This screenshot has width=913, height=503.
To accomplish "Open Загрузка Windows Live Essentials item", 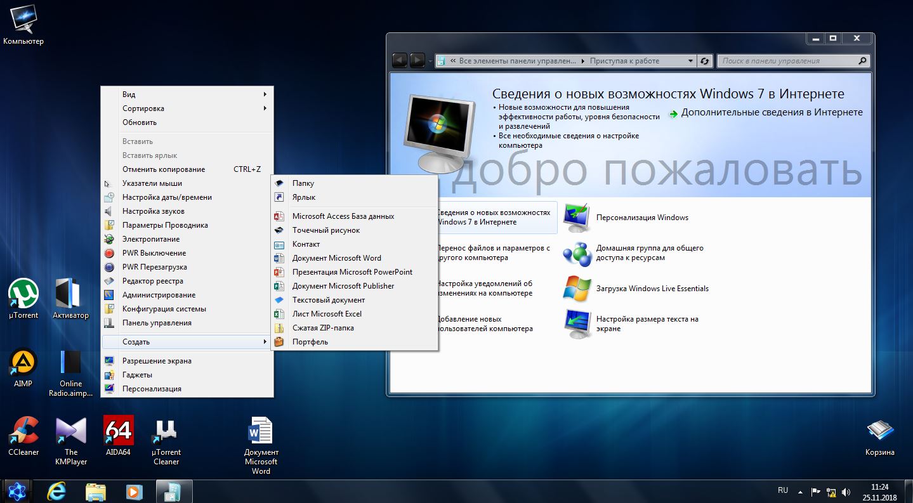I will (652, 289).
